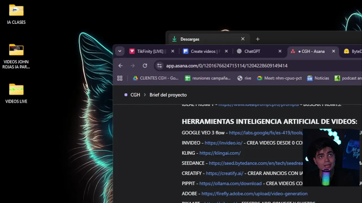Image resolution: width=362 pixels, height=203 pixels.
Task: Focus the app.asana.com address bar
Action: (227, 66)
